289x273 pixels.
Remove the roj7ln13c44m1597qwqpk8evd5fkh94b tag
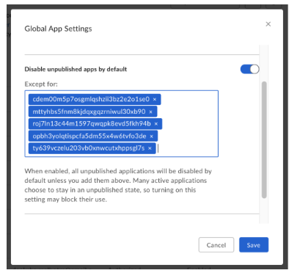(x=156, y=124)
